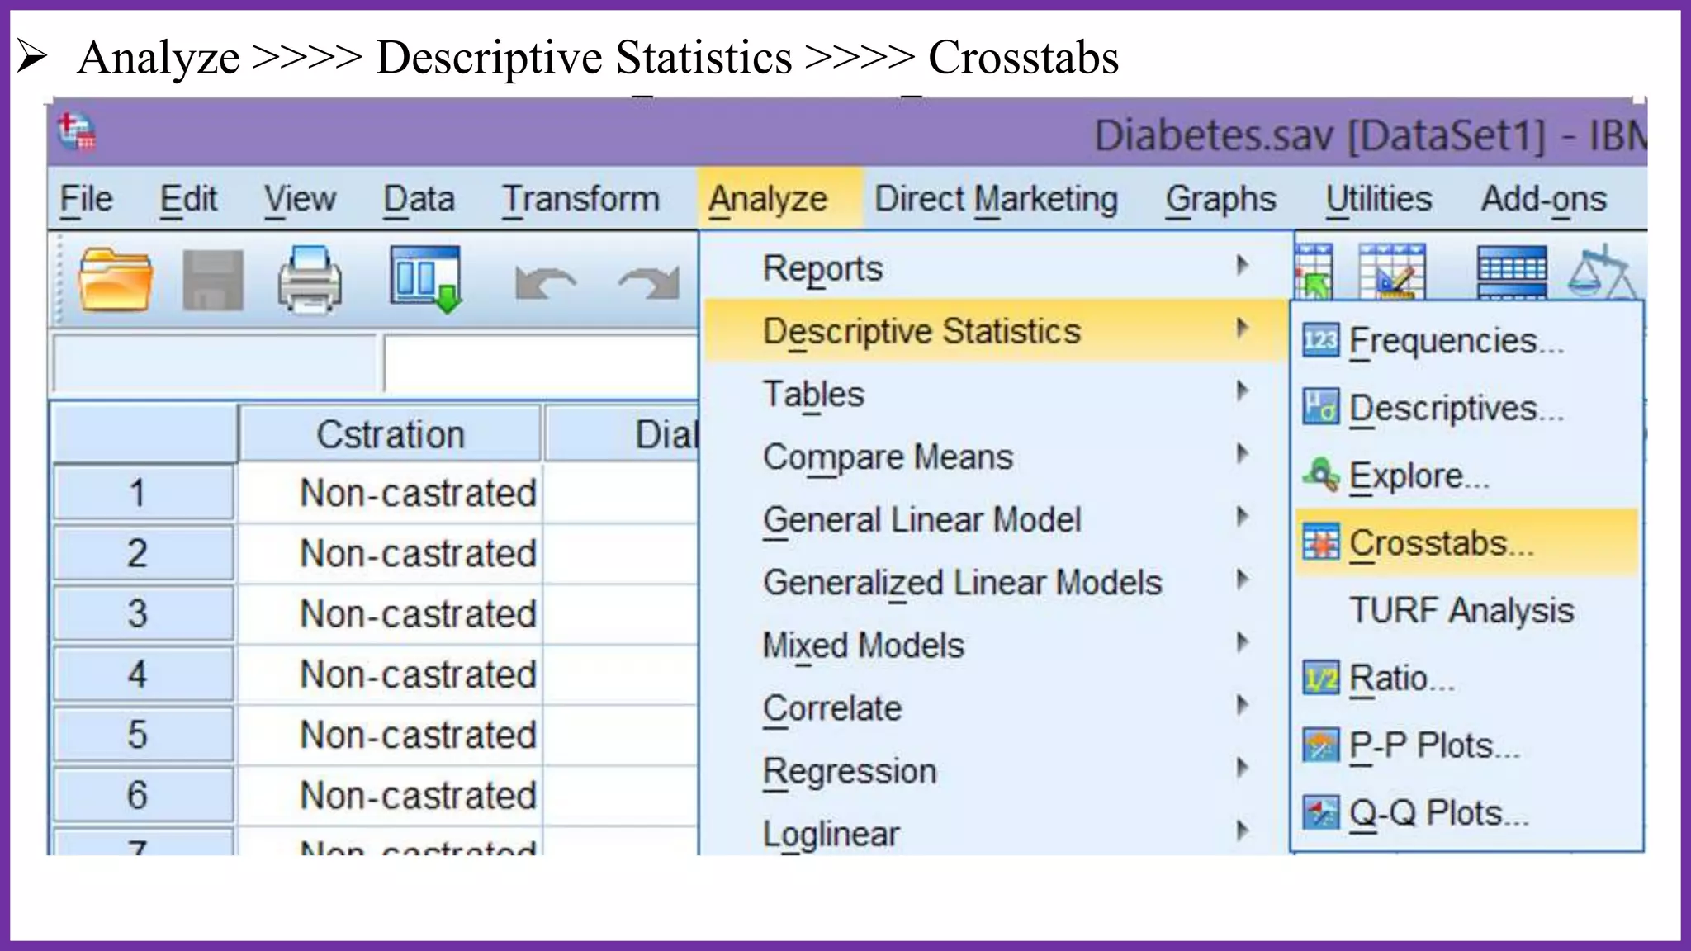Viewport: 1691px width, 951px height.
Task: Open the Edit menu
Action: (x=188, y=199)
